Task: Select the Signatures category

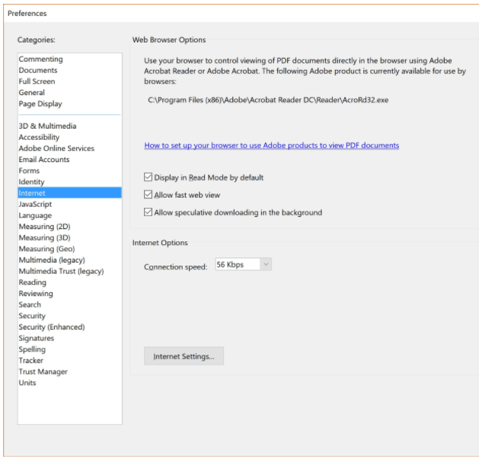Action: [x=37, y=339]
